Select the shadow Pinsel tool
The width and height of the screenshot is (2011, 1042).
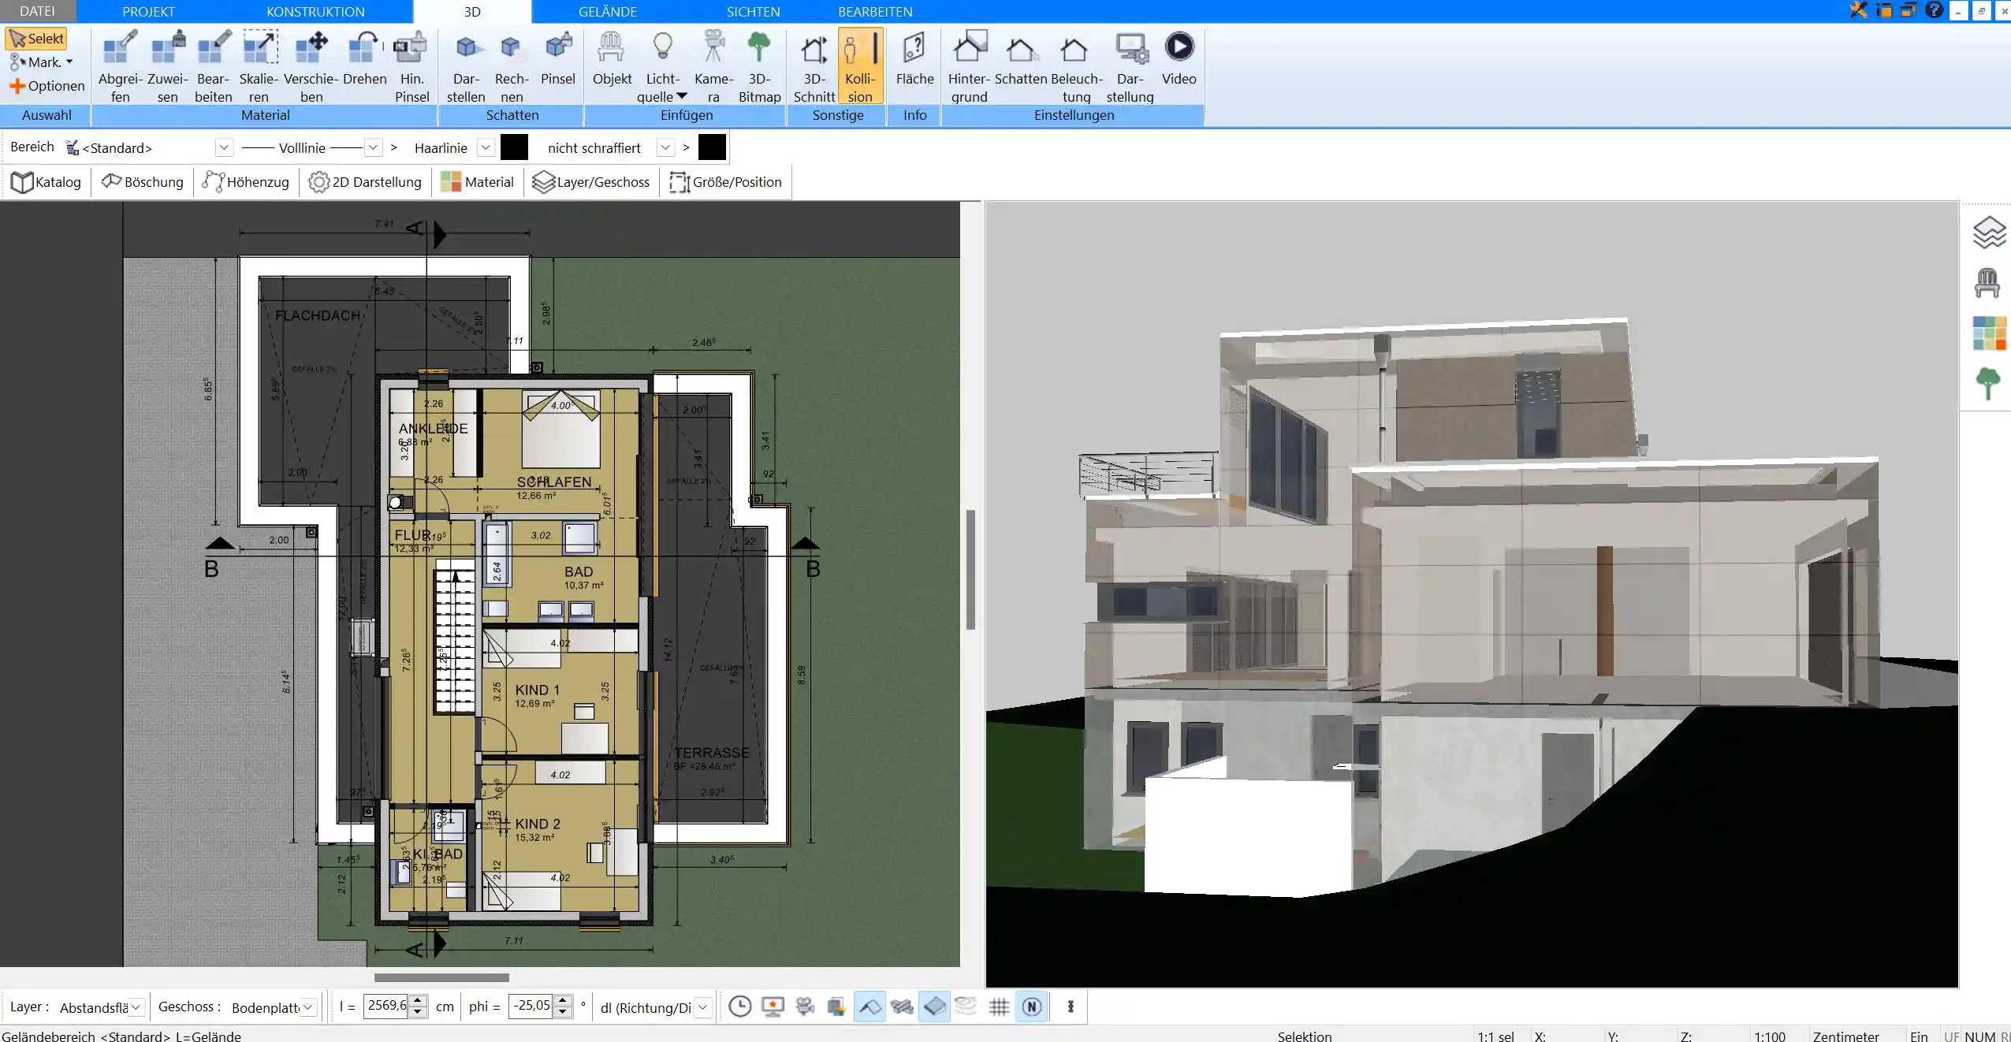tap(558, 59)
